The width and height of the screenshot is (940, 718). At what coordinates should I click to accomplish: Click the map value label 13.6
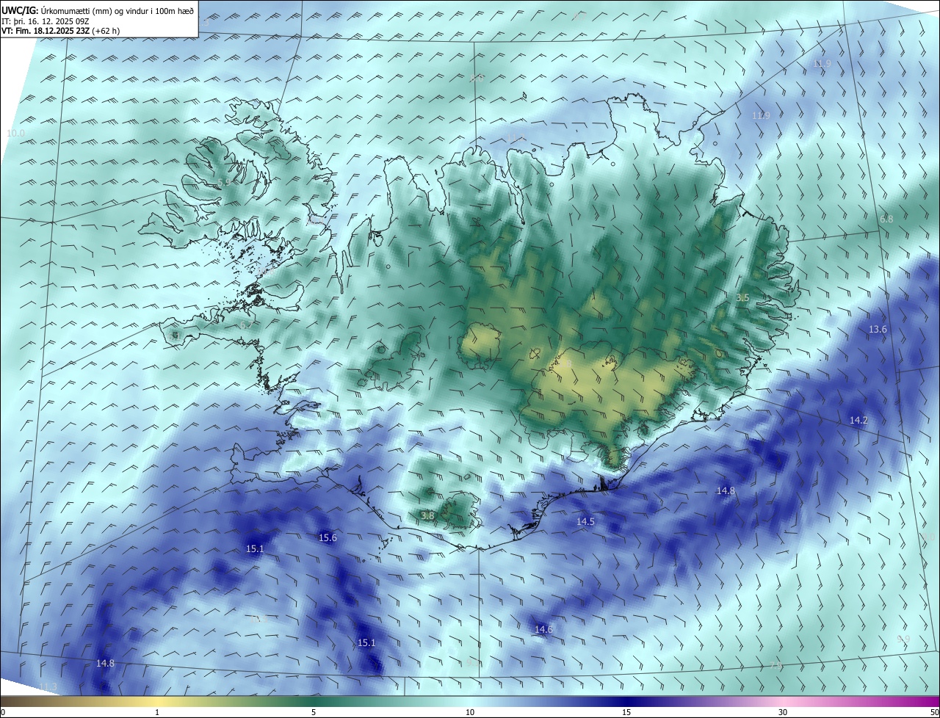pos(878,329)
